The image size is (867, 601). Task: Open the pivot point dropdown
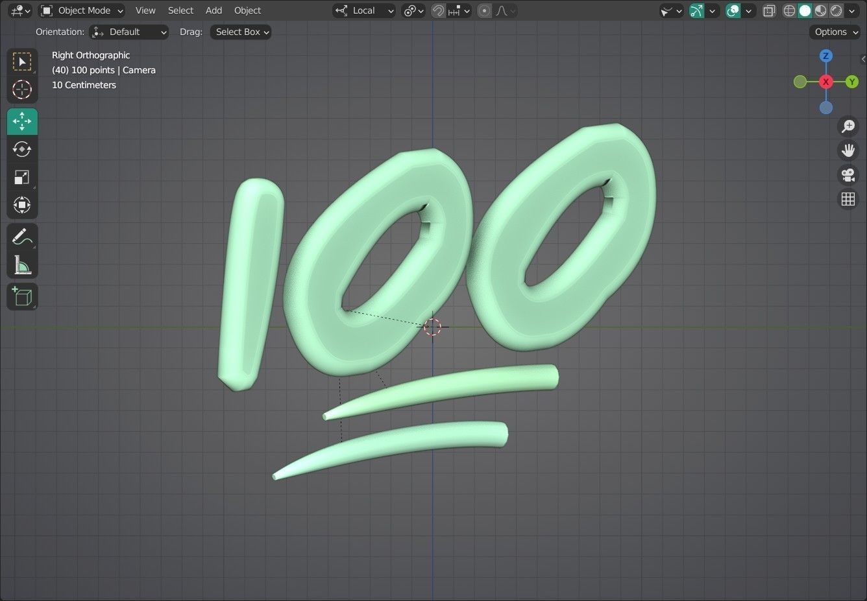[x=413, y=10]
